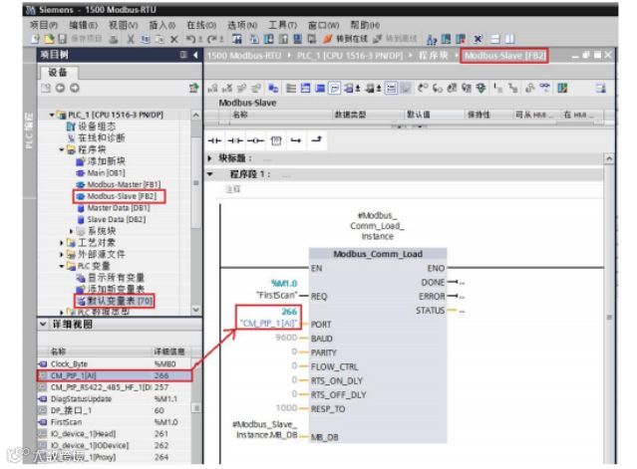The width and height of the screenshot is (637, 469).
Task: Click the 转到在线 (Go online) button
Action: pos(345,39)
